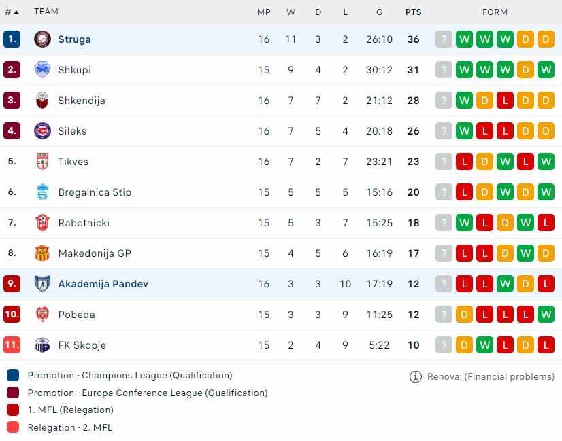Viewport: 562px width, 441px height.
Task: Open the Akademija Pandev team link
Action: 103,284
